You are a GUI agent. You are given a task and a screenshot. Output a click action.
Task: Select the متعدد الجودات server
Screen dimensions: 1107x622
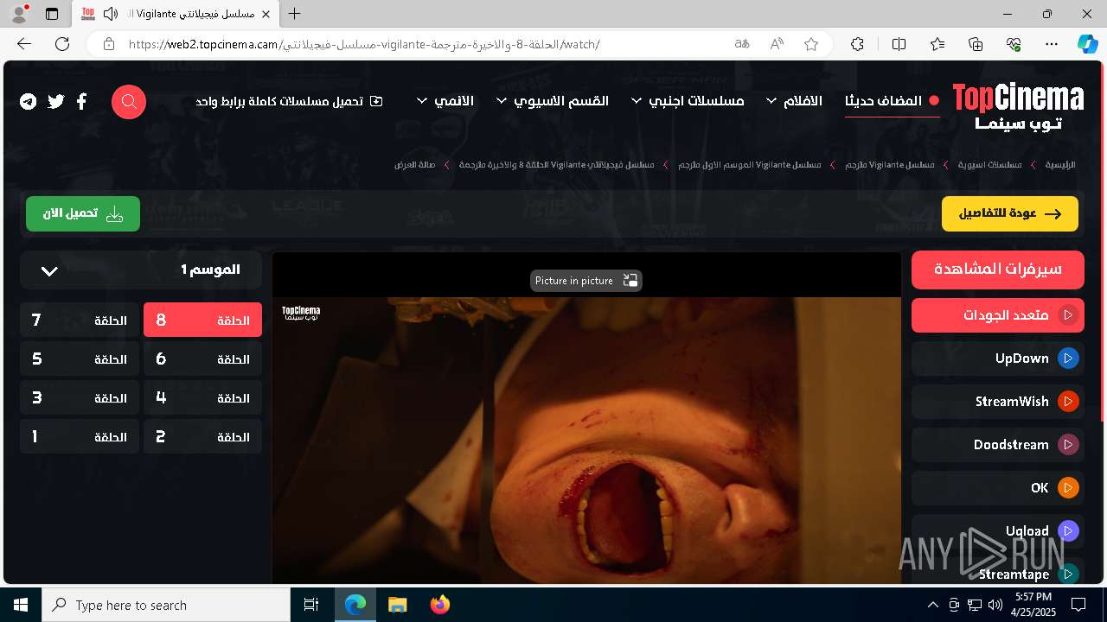[x=998, y=315]
